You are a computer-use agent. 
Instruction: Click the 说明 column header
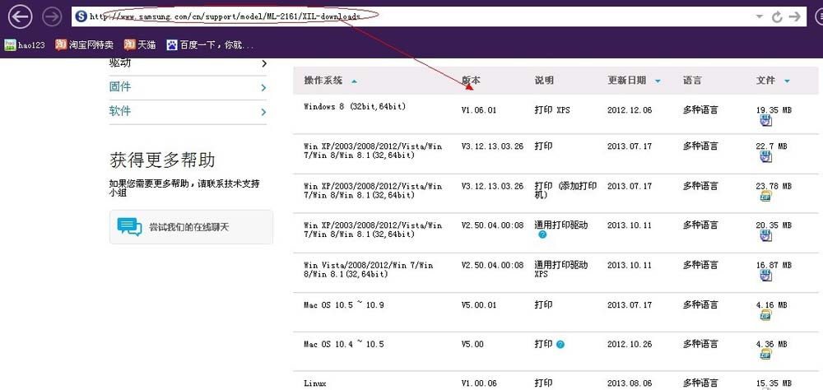[x=544, y=81]
